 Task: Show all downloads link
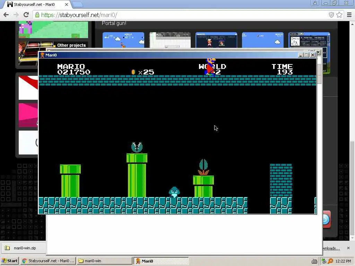pos(331,248)
